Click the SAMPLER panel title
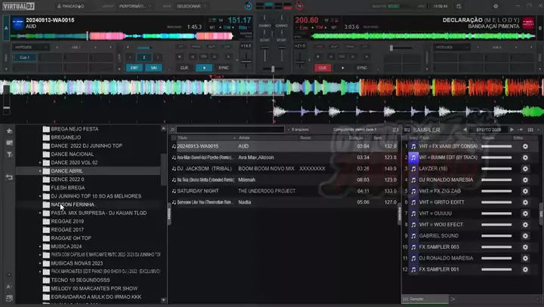544x307 pixels. (x=426, y=130)
